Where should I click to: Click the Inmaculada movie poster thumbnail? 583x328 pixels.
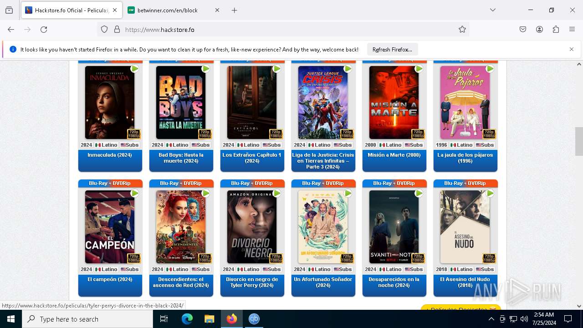tap(110, 102)
